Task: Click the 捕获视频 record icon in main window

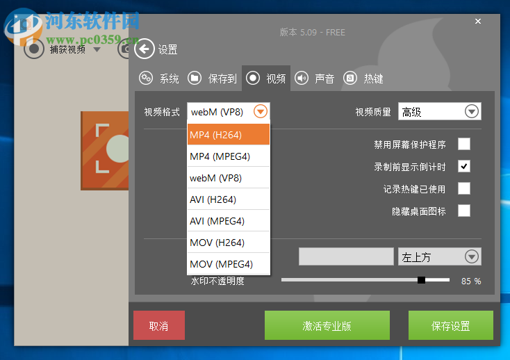Action: 34,49
